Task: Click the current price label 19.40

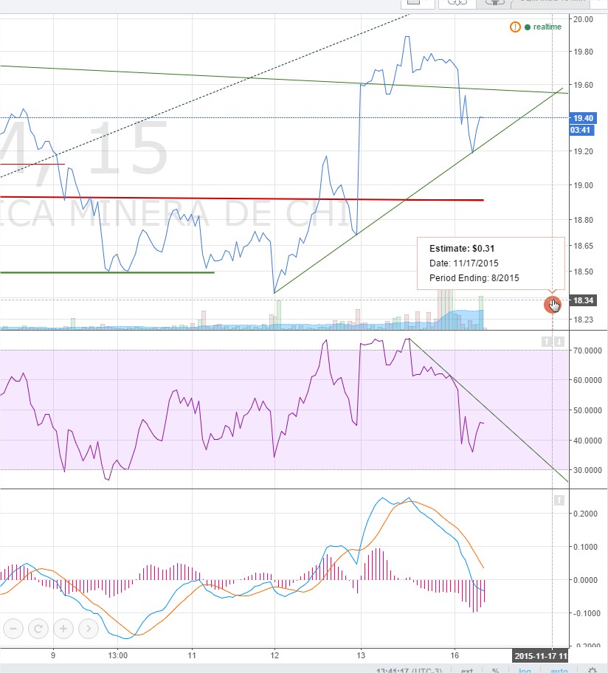Action: 583,118
